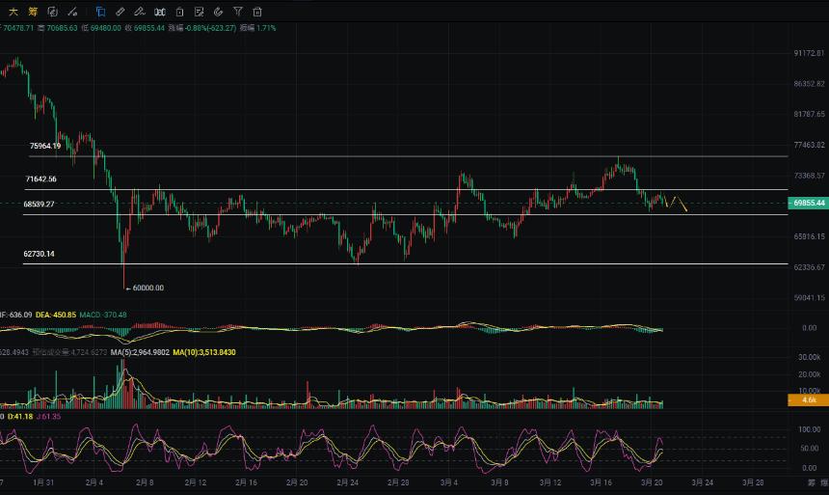Click the 68539.27 horizontal line label
The image size is (829, 495).
tap(39, 204)
